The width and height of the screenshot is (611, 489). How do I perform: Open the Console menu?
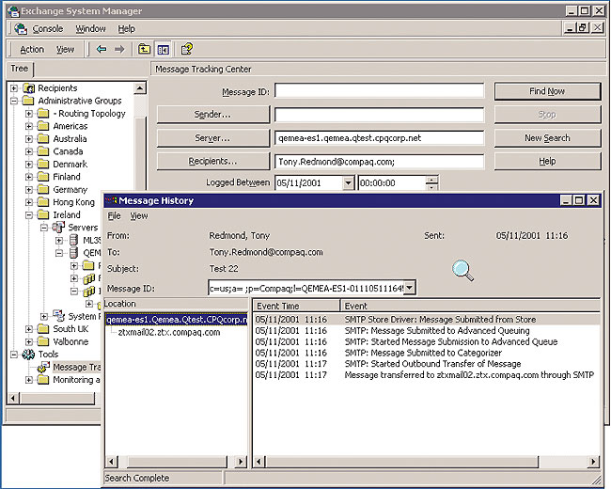click(x=47, y=29)
